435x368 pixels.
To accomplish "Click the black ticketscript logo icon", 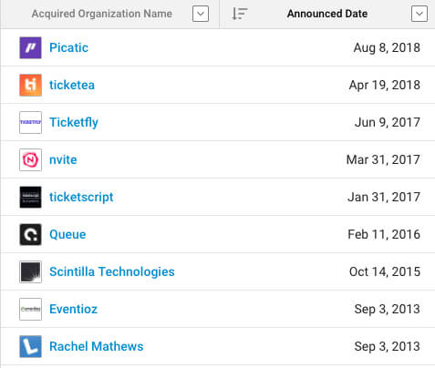I will coord(30,197).
